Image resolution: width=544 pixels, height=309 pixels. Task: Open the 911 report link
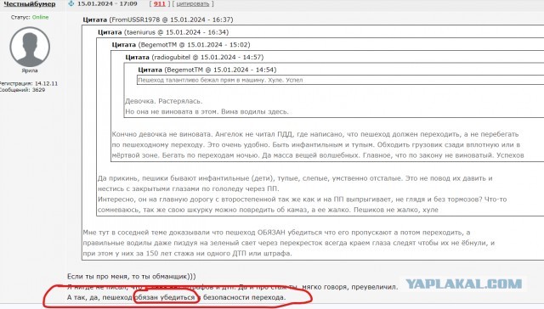160,3
